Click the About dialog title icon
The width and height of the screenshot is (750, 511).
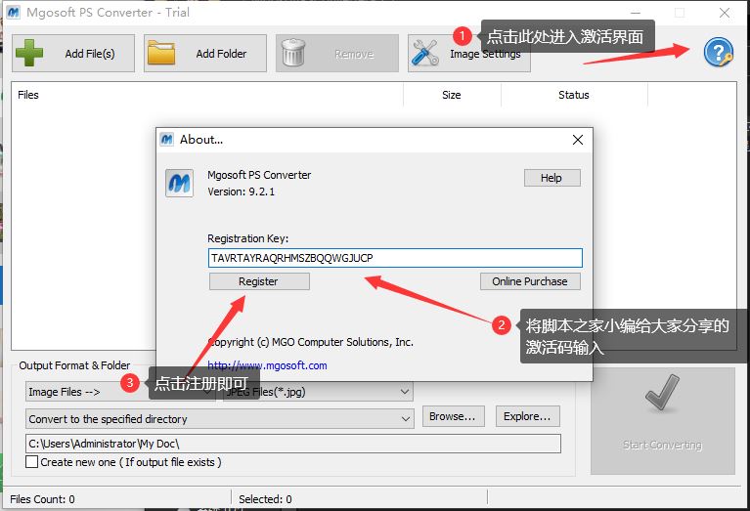[166, 140]
